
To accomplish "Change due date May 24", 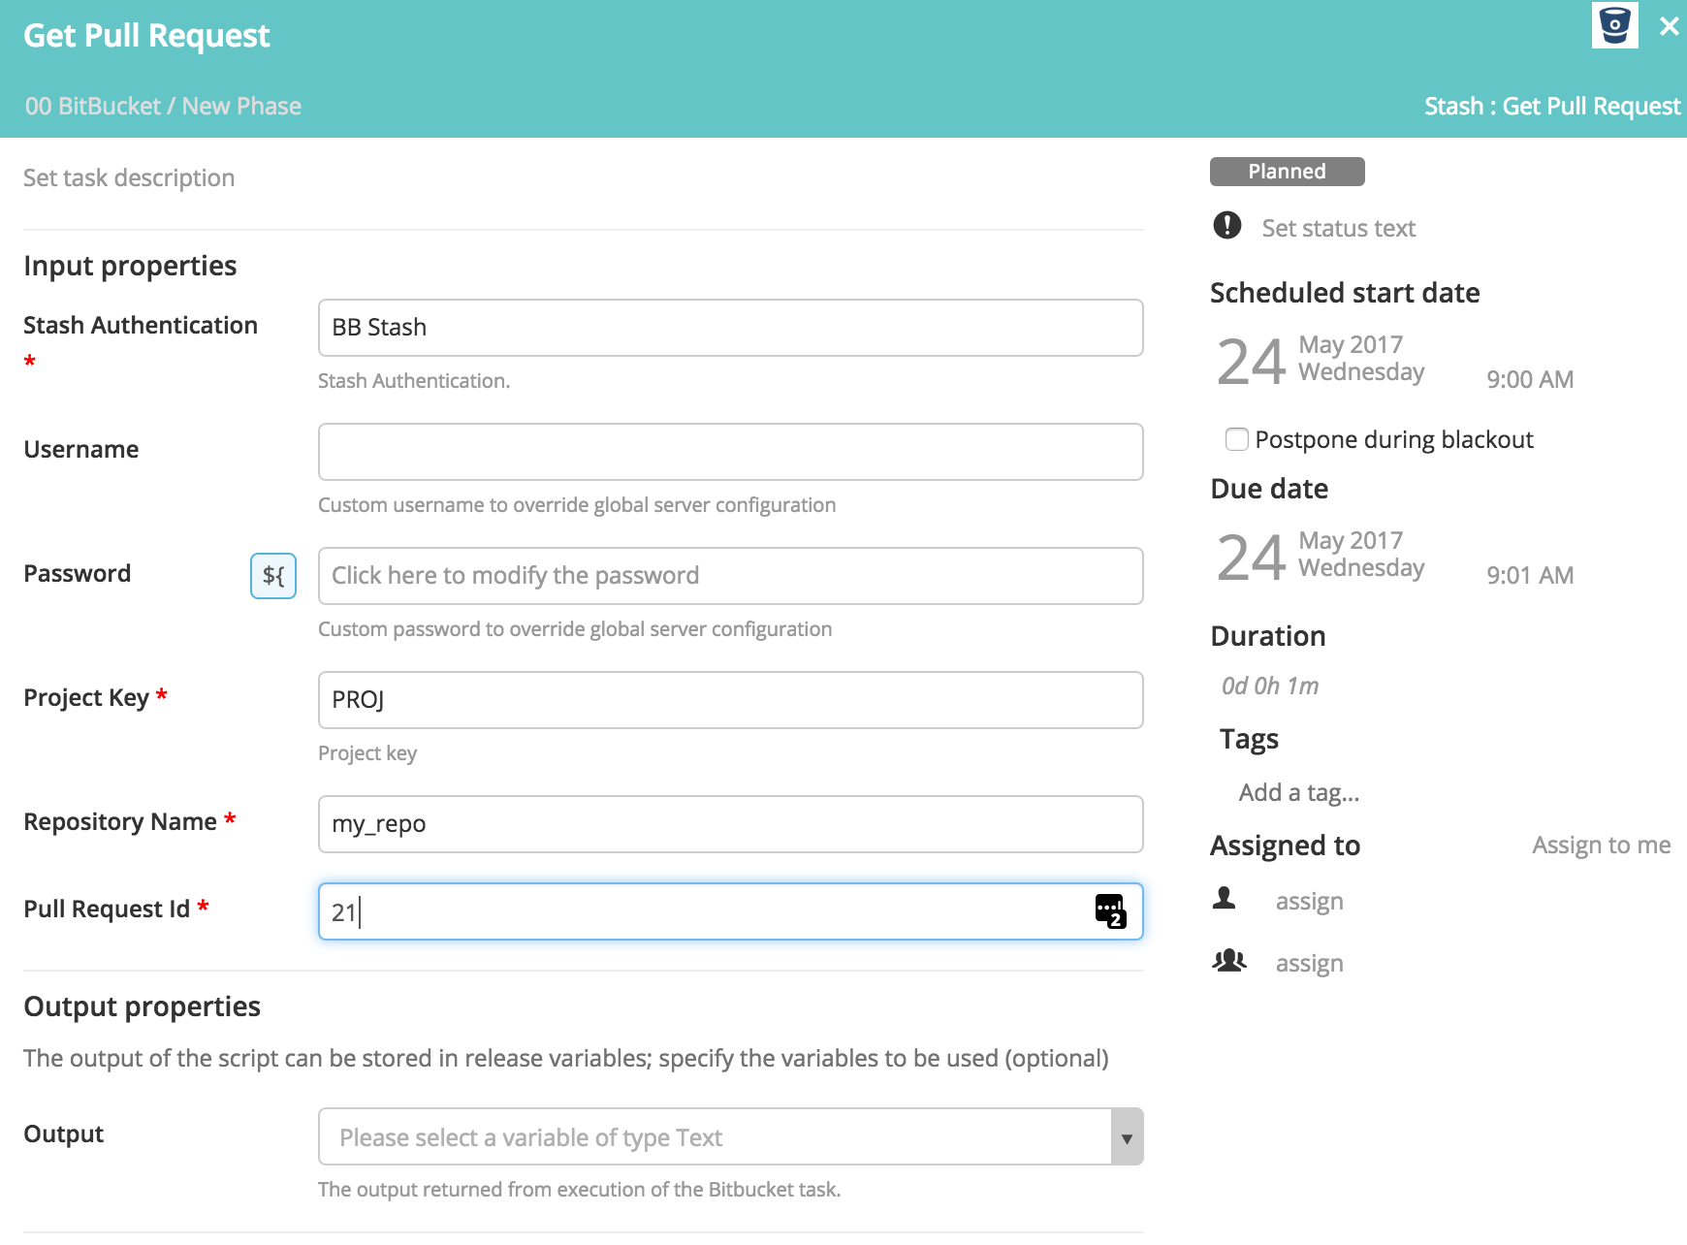I will (x=1321, y=556).
